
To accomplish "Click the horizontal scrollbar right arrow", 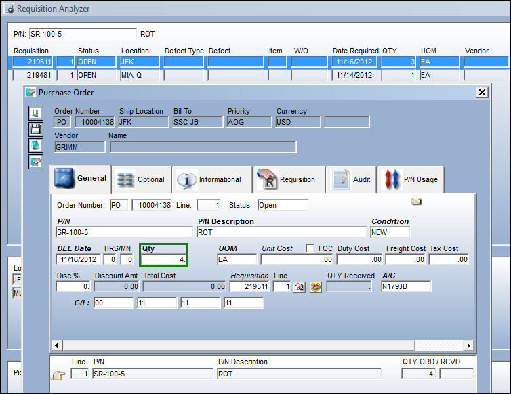I will pos(468,345).
